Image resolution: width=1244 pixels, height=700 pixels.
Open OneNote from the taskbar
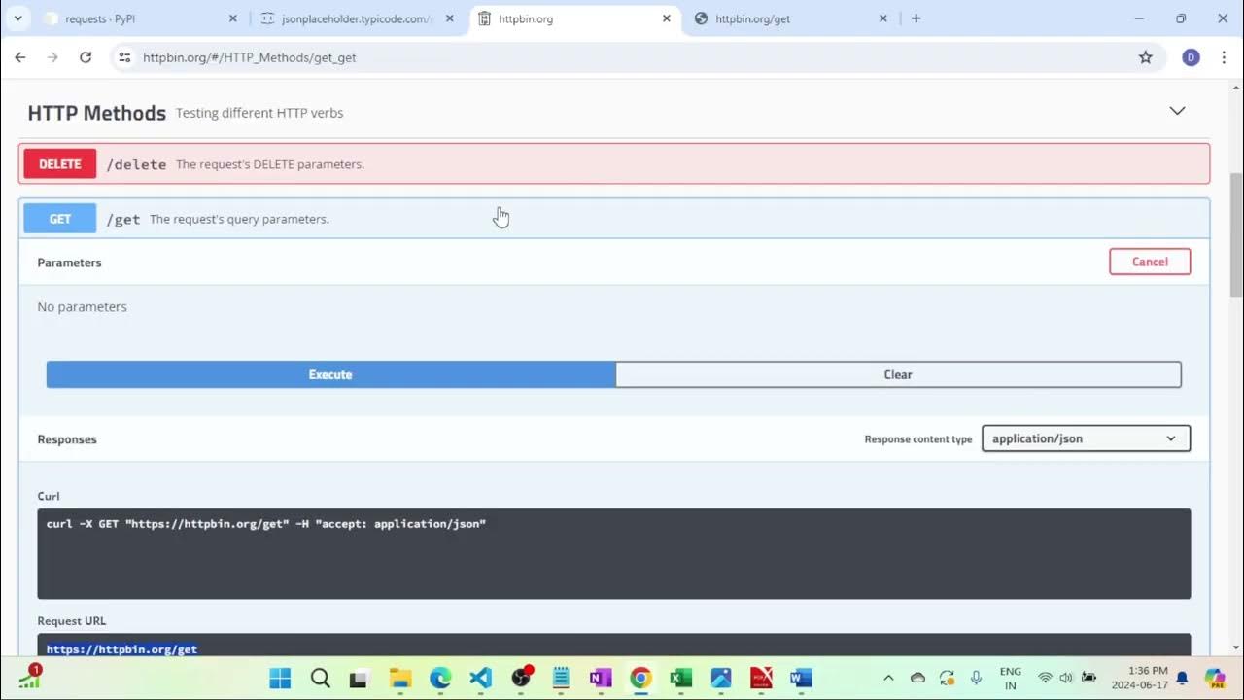(601, 678)
